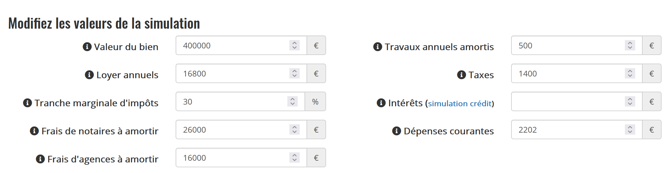Click info icon next to Loyer annuels
The image size is (671, 173).
tap(89, 75)
